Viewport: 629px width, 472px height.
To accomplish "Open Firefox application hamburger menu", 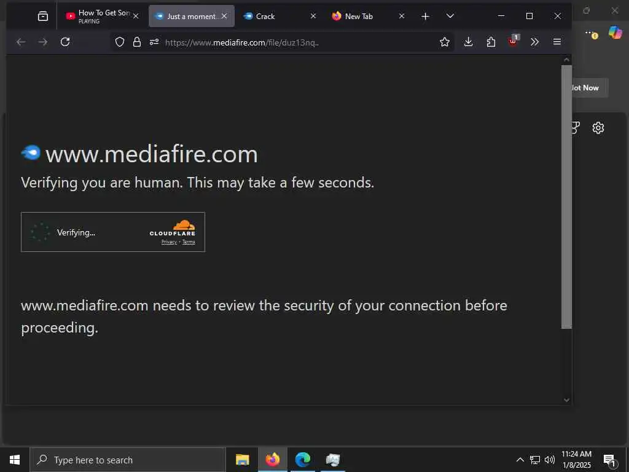I will (x=557, y=42).
